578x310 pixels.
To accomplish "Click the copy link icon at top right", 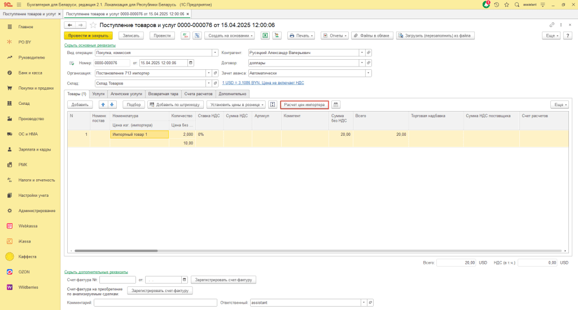I will click(x=551, y=25).
